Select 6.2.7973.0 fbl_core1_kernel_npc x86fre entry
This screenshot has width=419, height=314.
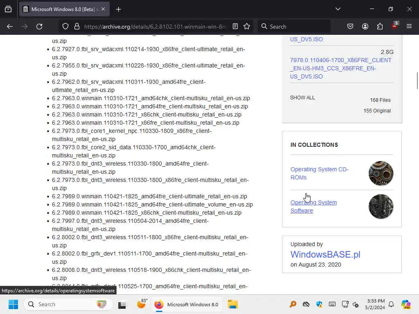[x=132, y=135]
